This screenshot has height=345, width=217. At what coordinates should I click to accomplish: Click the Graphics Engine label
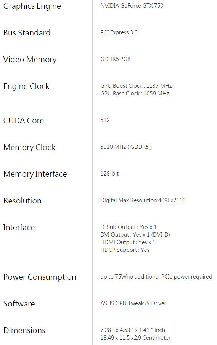point(32,6)
